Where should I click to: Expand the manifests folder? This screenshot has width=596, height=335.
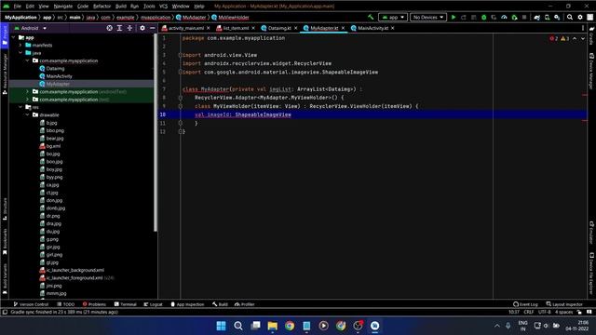(20, 46)
